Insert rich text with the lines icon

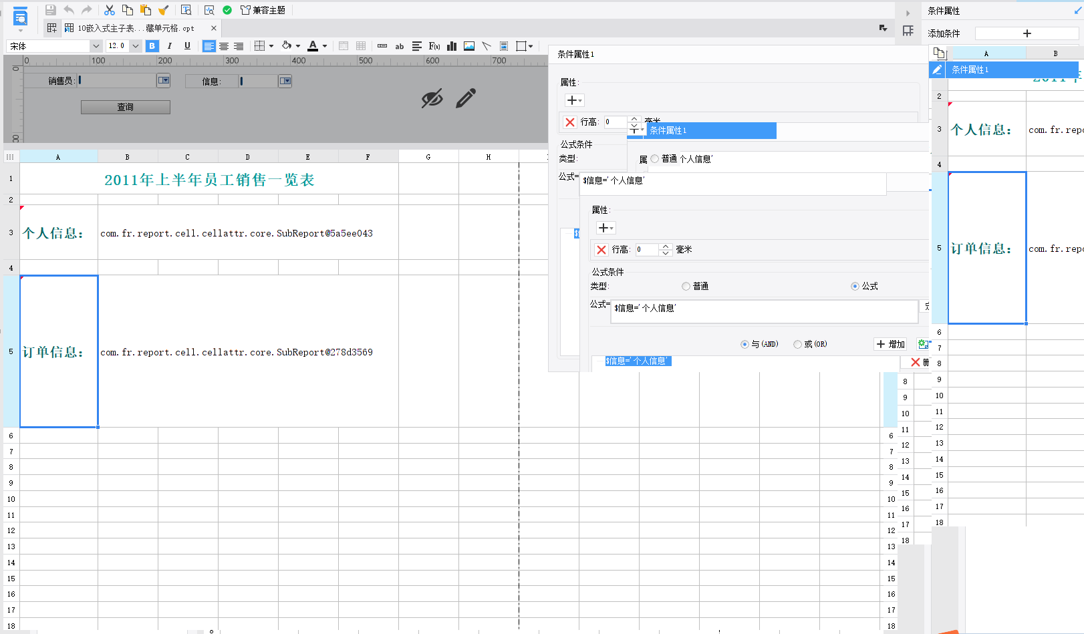pos(417,46)
